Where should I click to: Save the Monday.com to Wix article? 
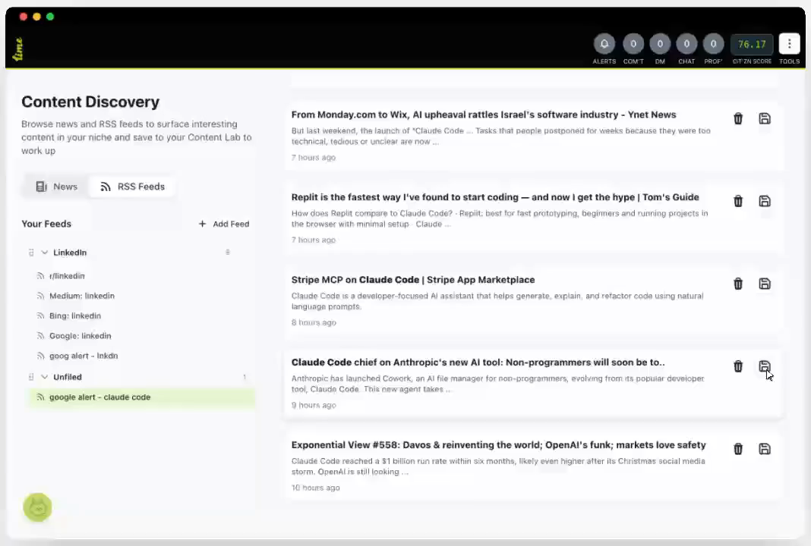tap(765, 119)
